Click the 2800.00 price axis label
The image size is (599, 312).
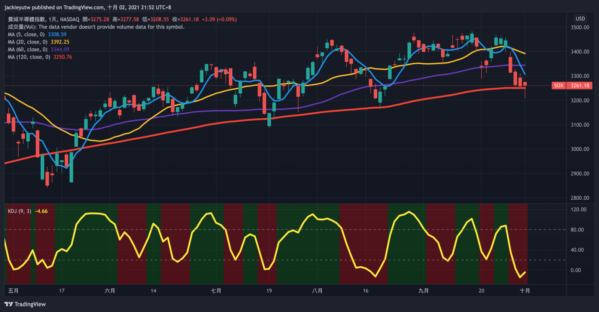pos(580,198)
